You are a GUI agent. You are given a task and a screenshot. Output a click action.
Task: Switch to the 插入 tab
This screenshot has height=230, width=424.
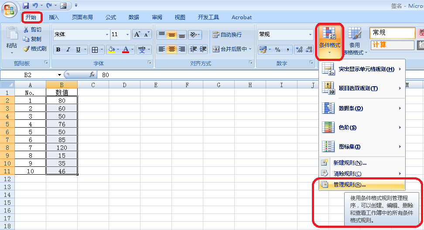click(54, 17)
